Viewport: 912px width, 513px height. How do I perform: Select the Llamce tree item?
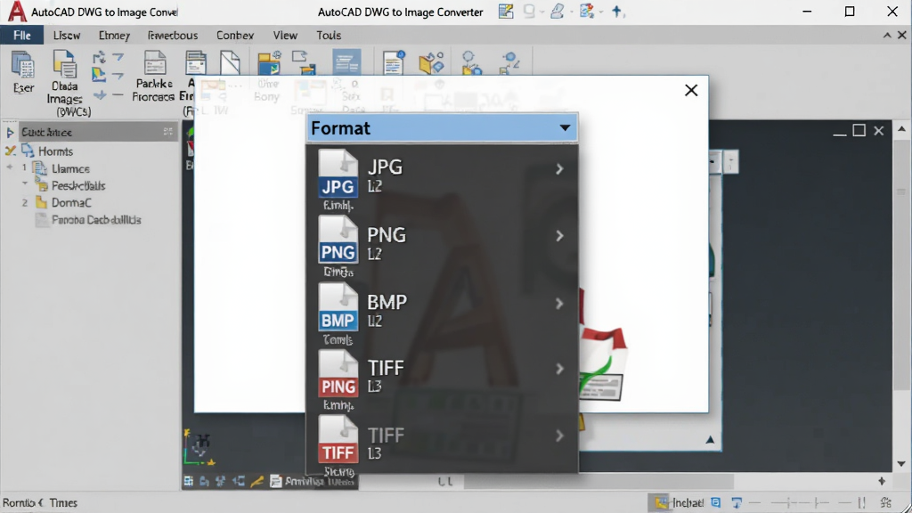(70, 168)
